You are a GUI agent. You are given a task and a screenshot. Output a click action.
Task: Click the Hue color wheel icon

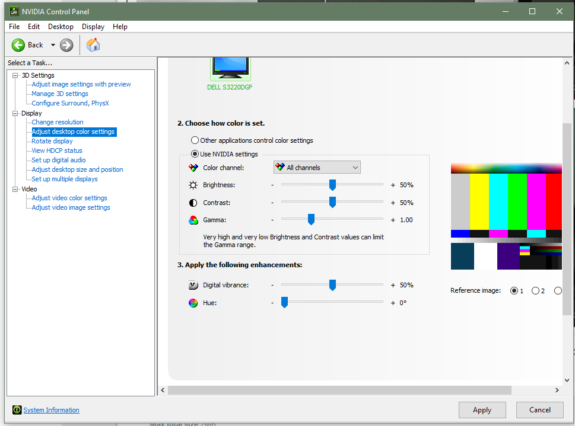(x=193, y=303)
